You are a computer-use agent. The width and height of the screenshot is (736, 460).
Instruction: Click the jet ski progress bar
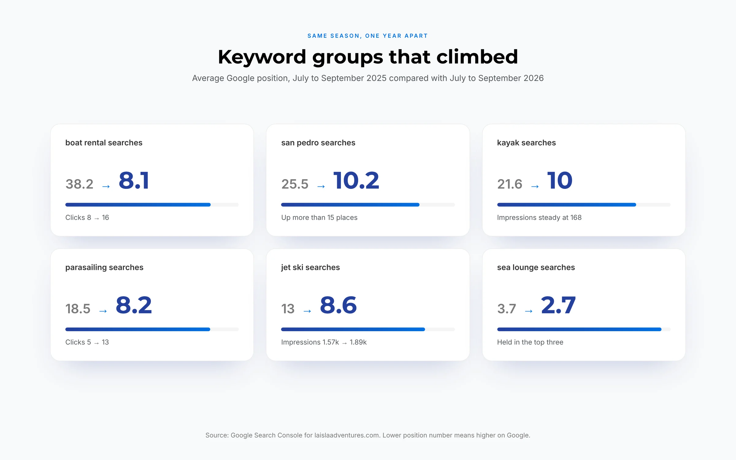point(368,329)
